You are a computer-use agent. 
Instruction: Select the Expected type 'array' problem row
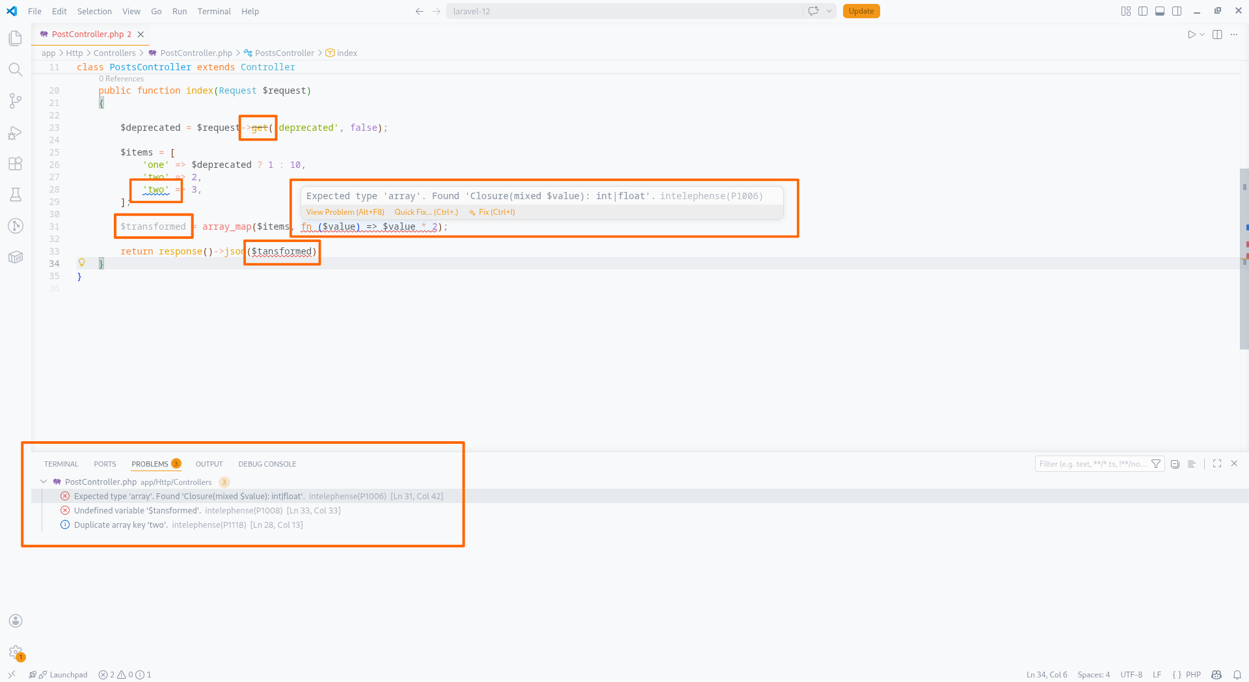point(640,497)
